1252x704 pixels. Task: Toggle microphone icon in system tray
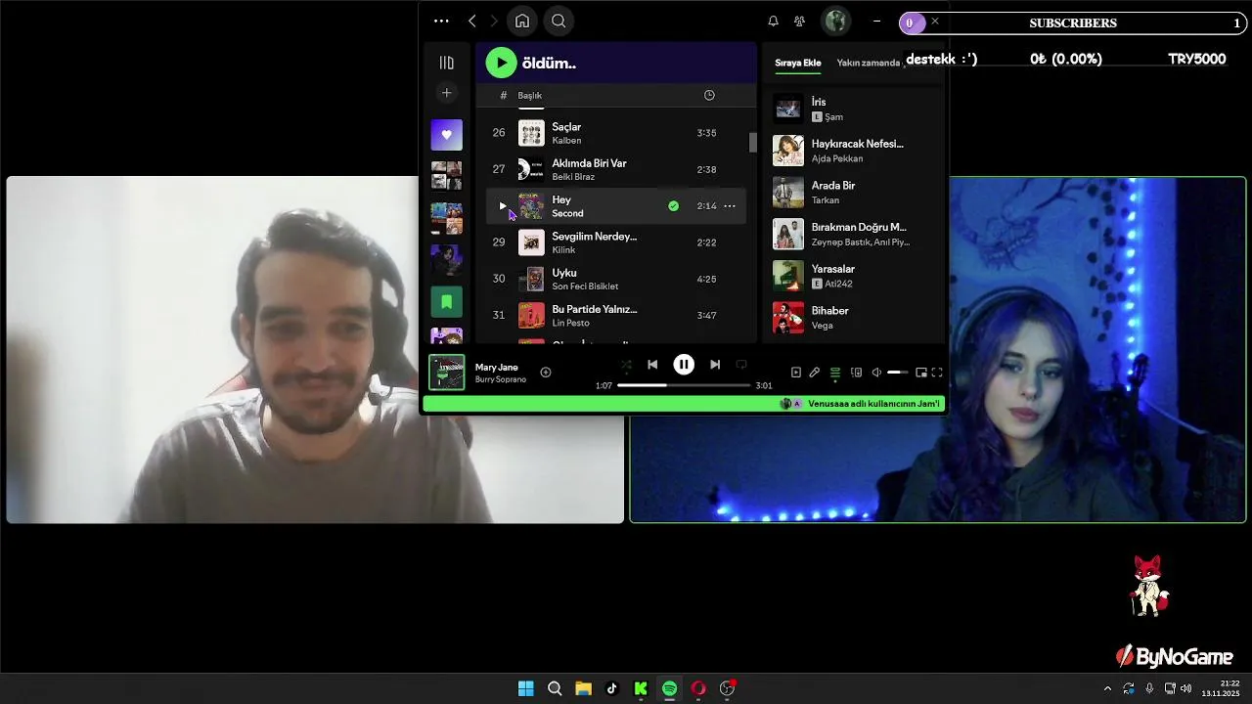pos(1149,688)
